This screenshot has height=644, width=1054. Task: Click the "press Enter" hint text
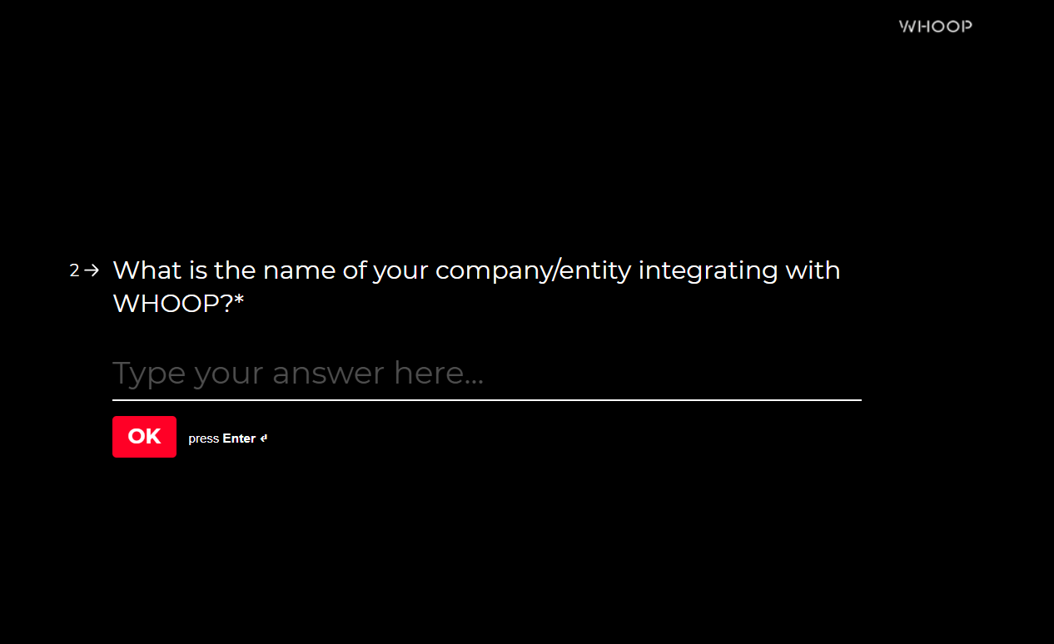click(x=222, y=438)
